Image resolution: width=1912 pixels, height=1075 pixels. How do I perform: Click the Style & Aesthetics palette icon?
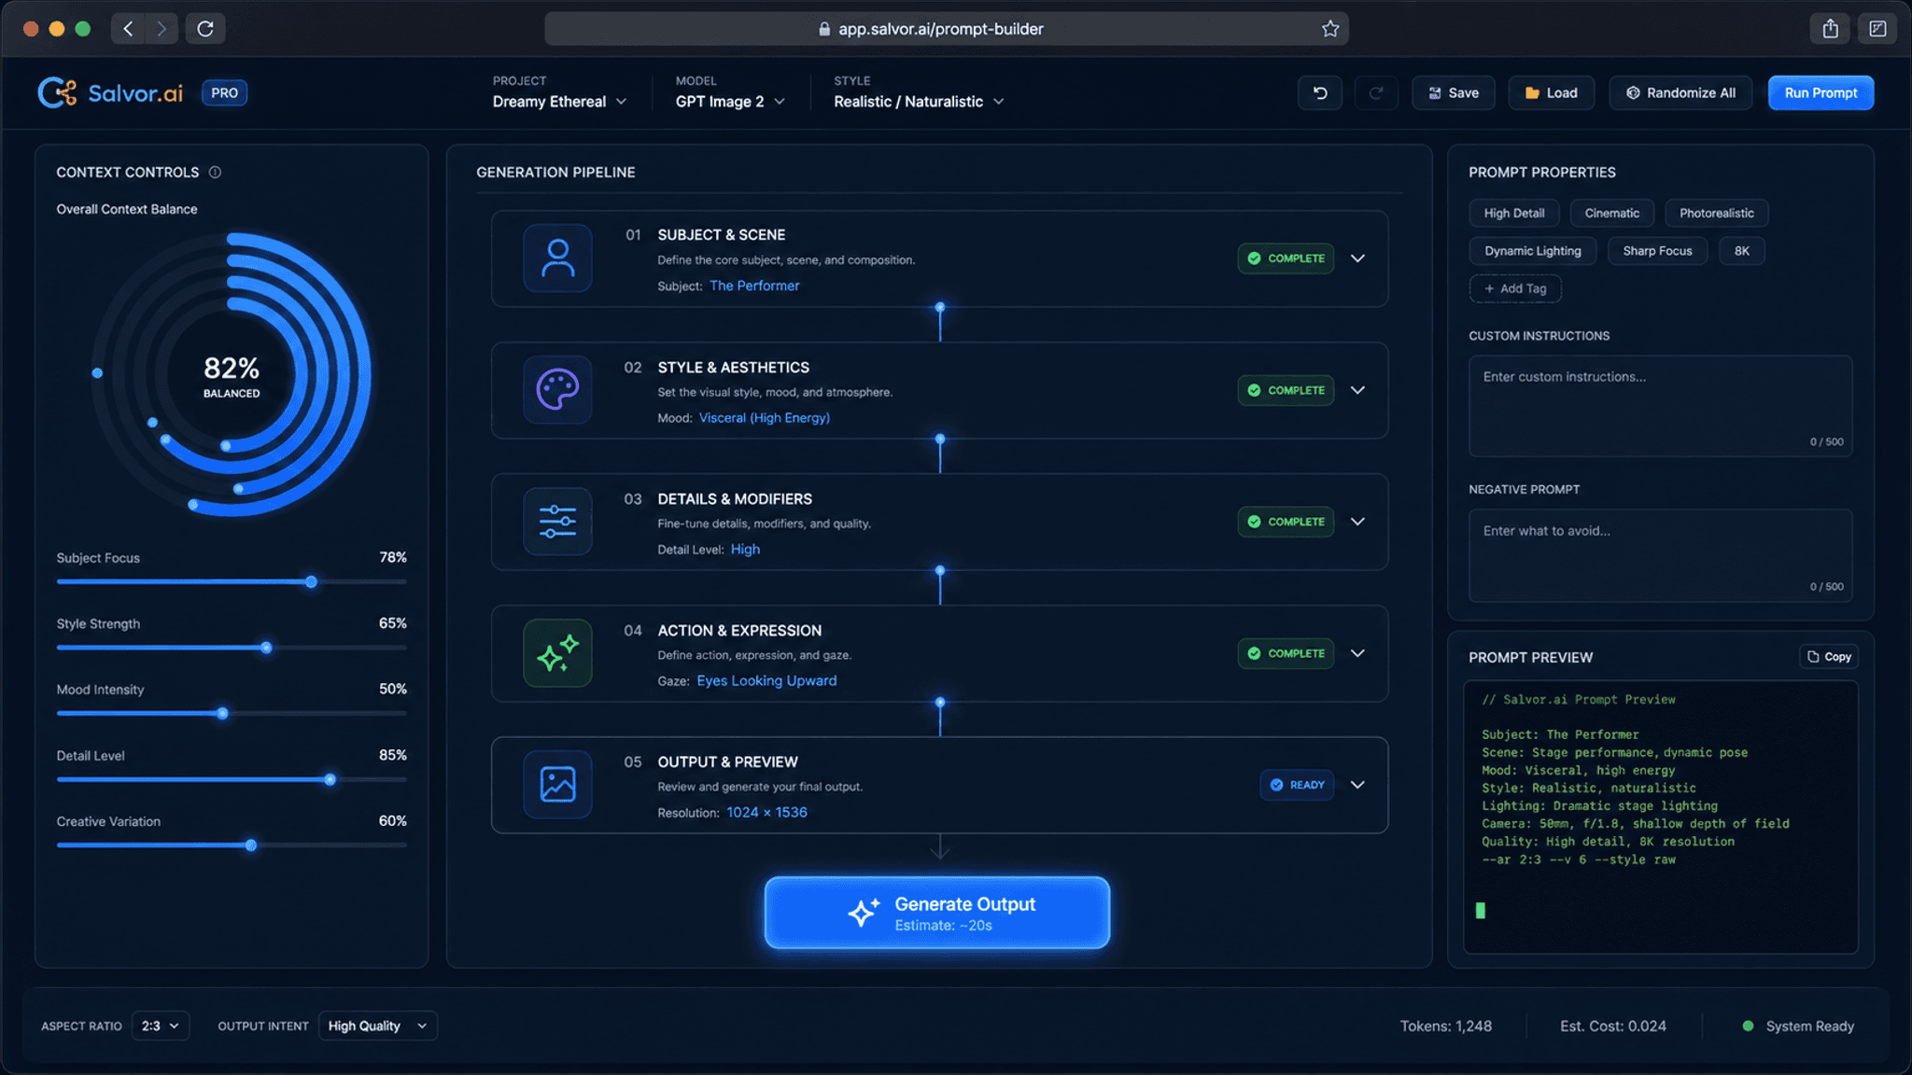click(x=557, y=390)
